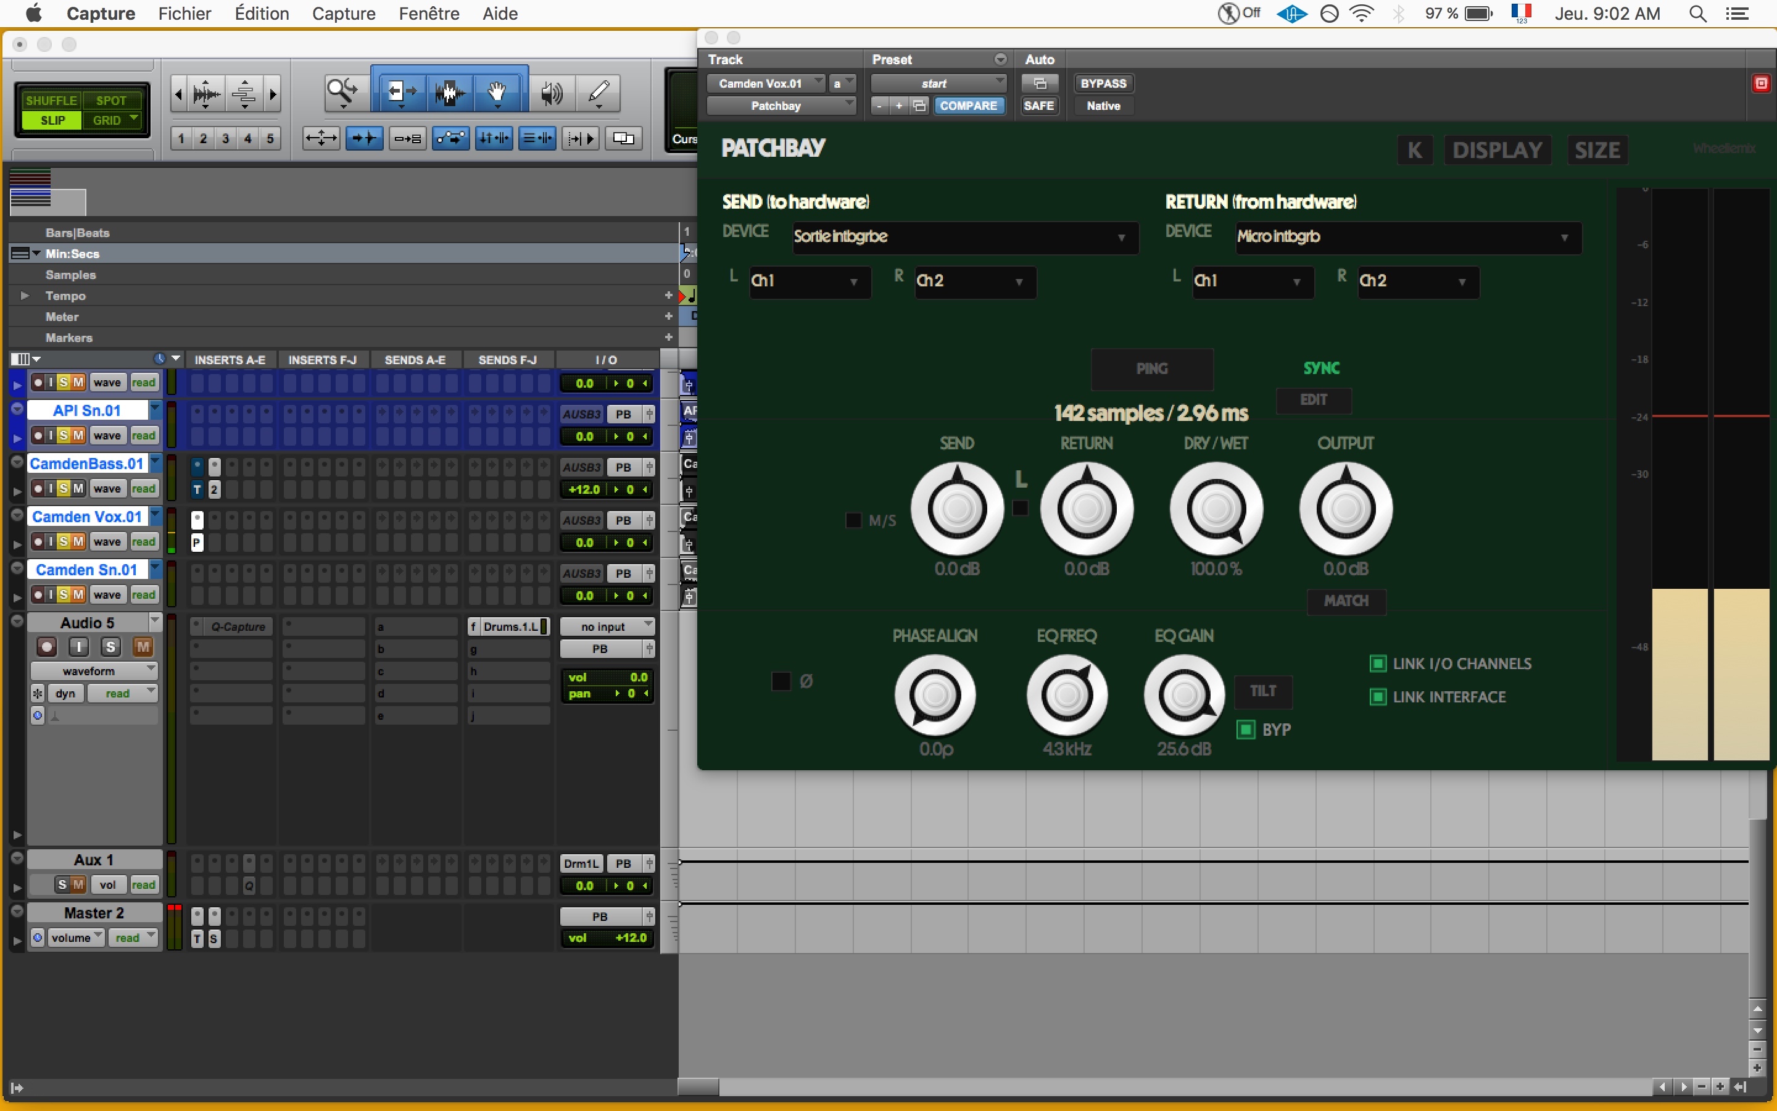Viewport: 1777px width, 1111px height.
Task: Click the MIDI zoom icon
Action: coord(244,94)
